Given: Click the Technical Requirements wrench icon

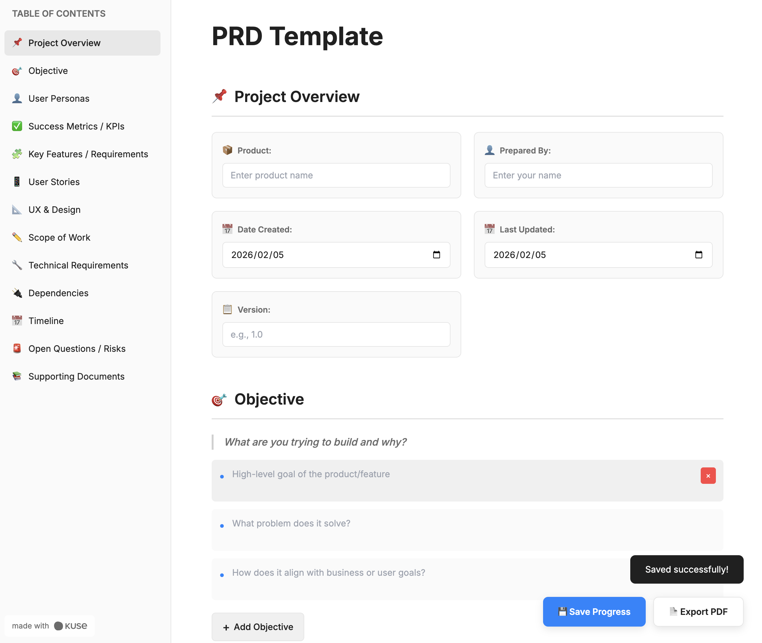Looking at the screenshot, I should [17, 265].
